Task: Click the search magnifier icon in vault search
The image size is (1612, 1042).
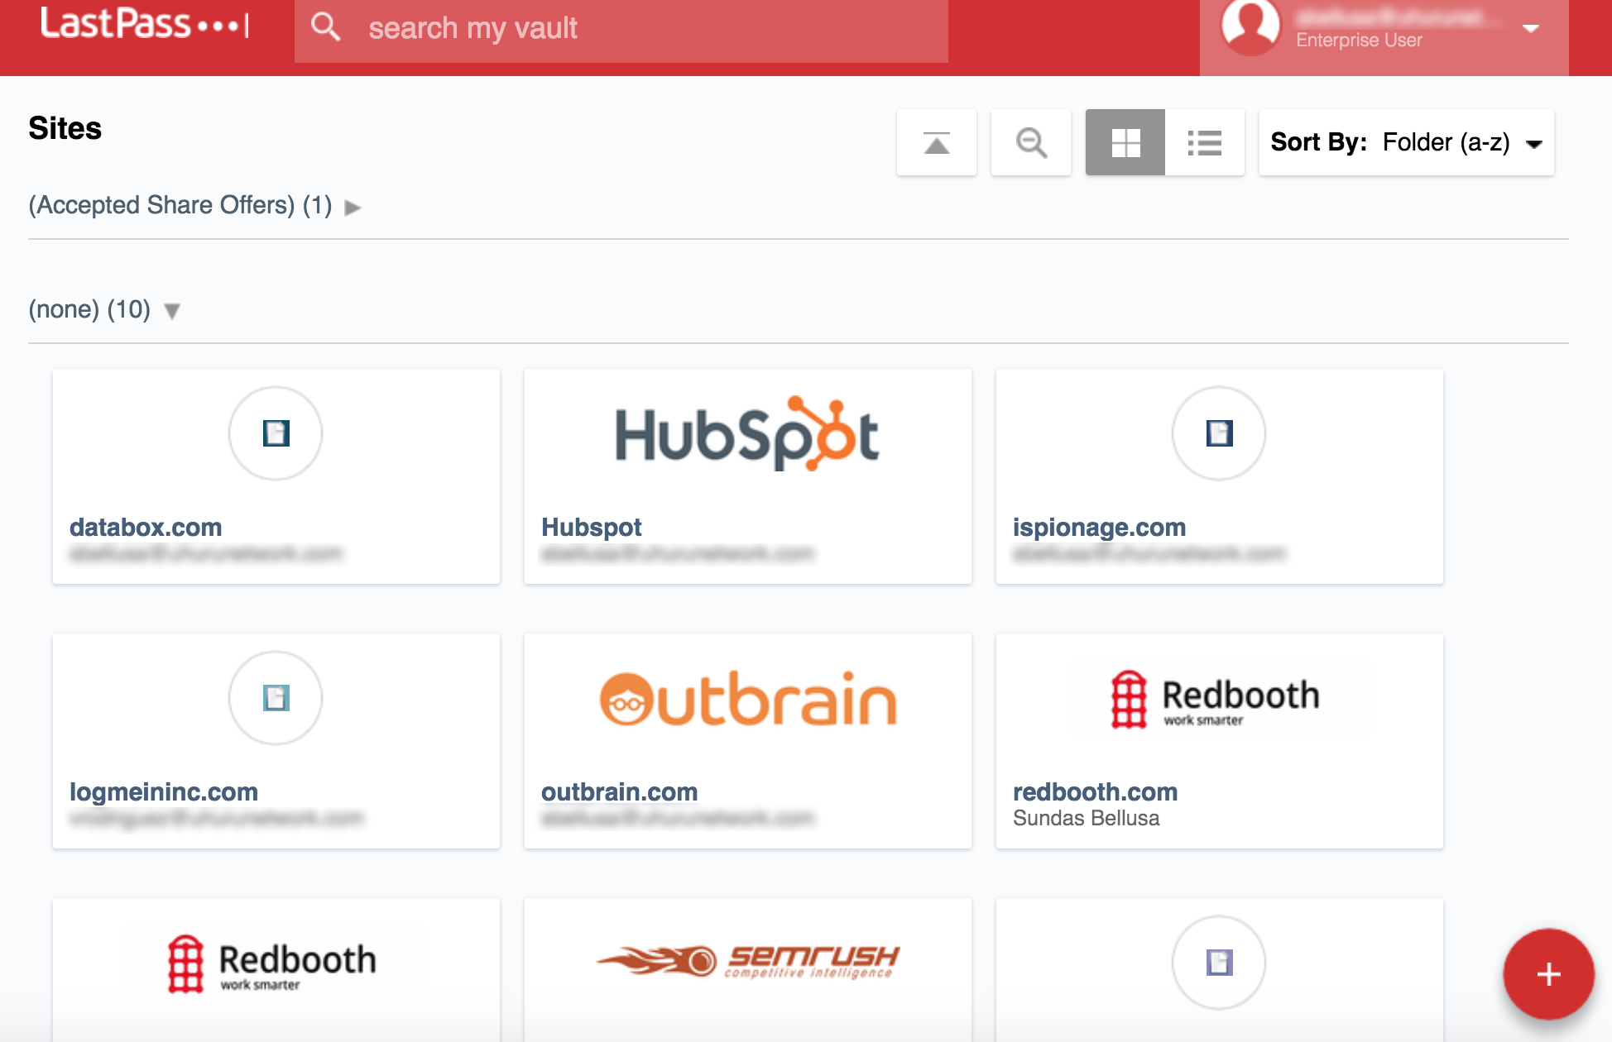Action: [x=325, y=26]
